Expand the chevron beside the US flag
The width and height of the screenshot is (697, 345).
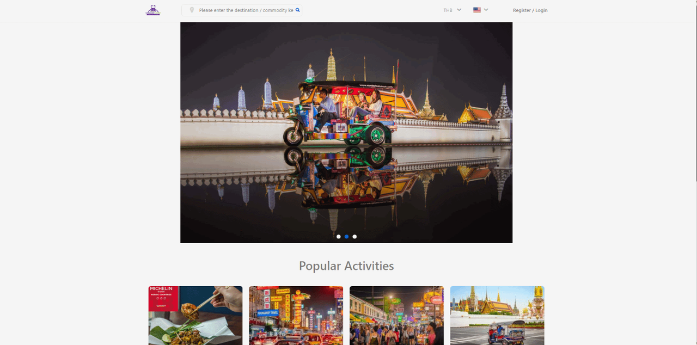(486, 10)
